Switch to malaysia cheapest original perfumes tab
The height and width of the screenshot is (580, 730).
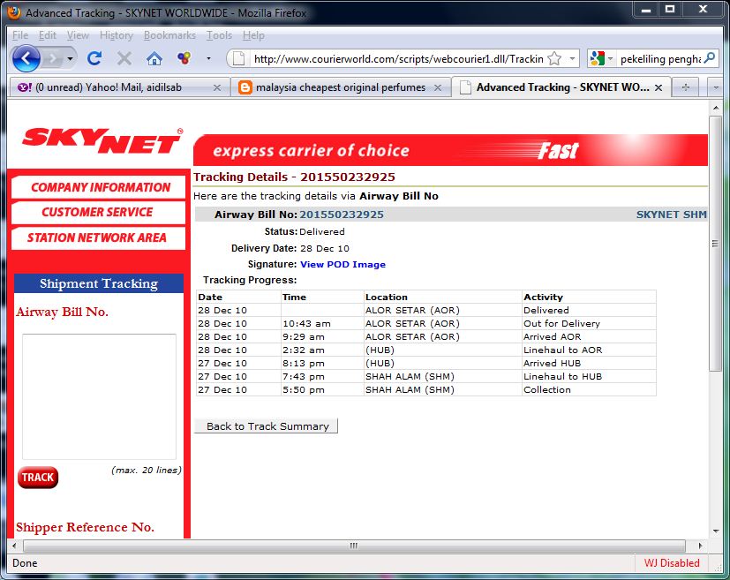pyautogui.click(x=341, y=87)
